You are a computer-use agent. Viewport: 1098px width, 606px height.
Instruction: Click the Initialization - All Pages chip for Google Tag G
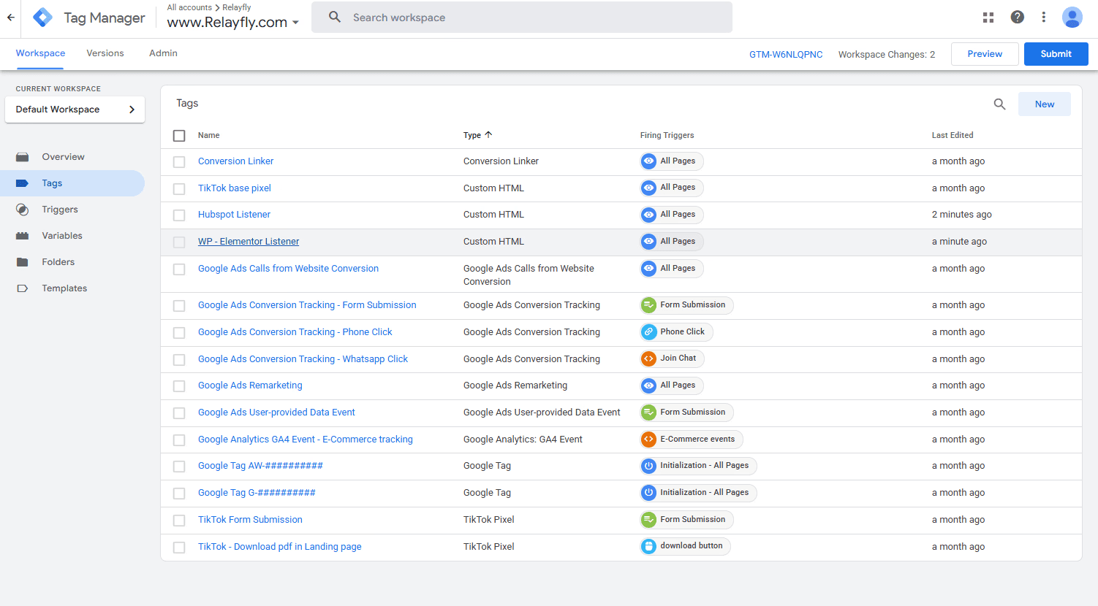coord(698,493)
